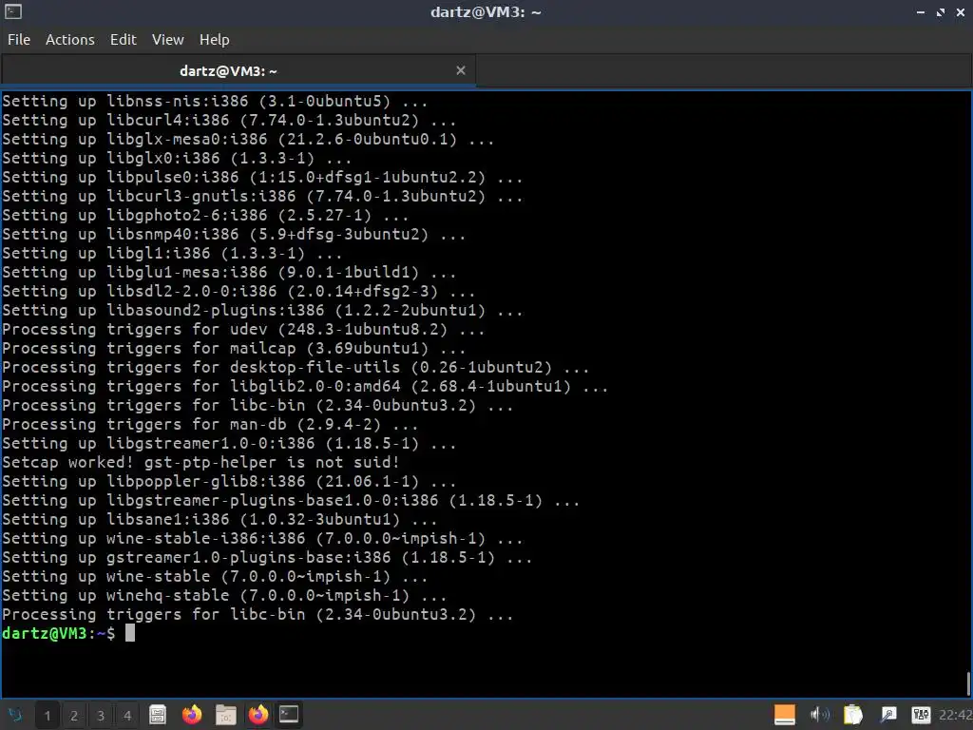The width and height of the screenshot is (973, 730).
Task: Open the clipboard manager tray icon
Action: point(853,715)
